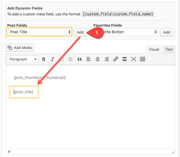Image resolution: width=180 pixels, height=157 pixels.
Task: Expand the Paragraph format dropdown
Action: pos(23,59)
